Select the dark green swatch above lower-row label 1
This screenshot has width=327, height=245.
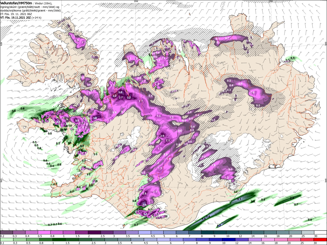click(59, 239)
